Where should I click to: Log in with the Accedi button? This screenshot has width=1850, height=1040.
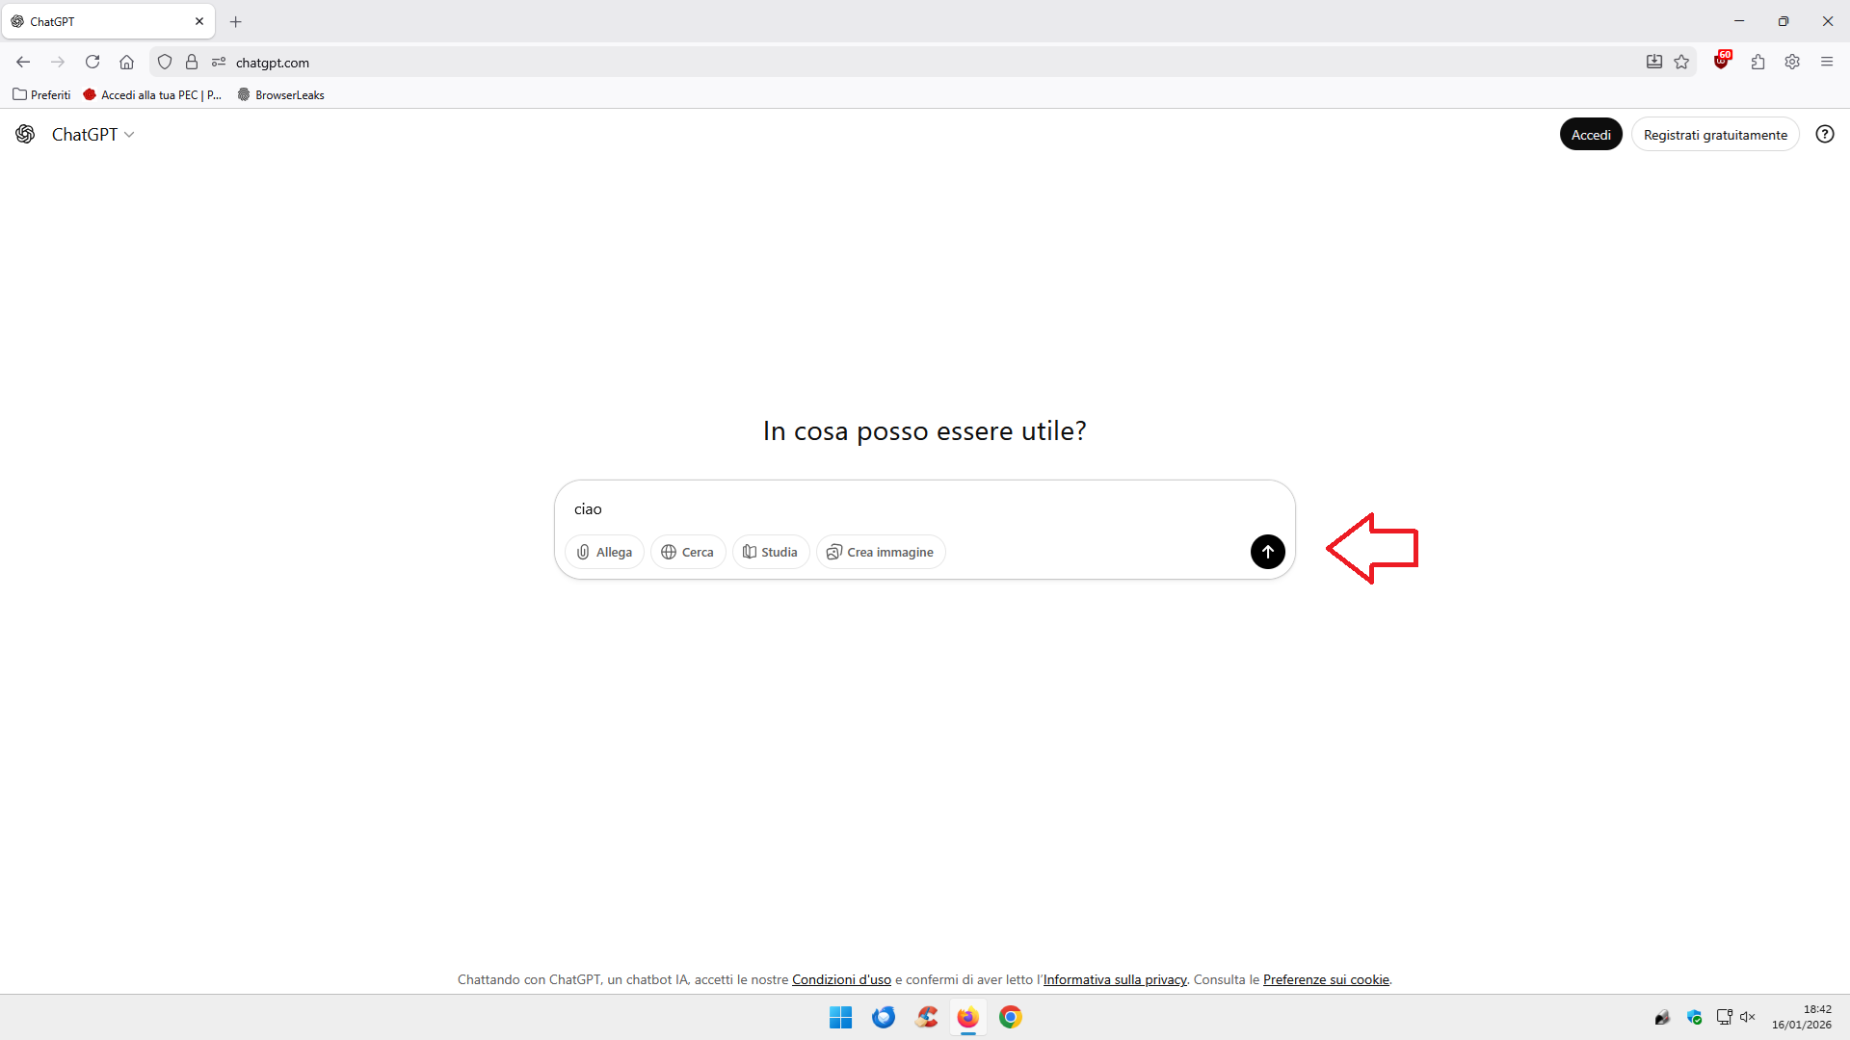pyautogui.click(x=1591, y=135)
